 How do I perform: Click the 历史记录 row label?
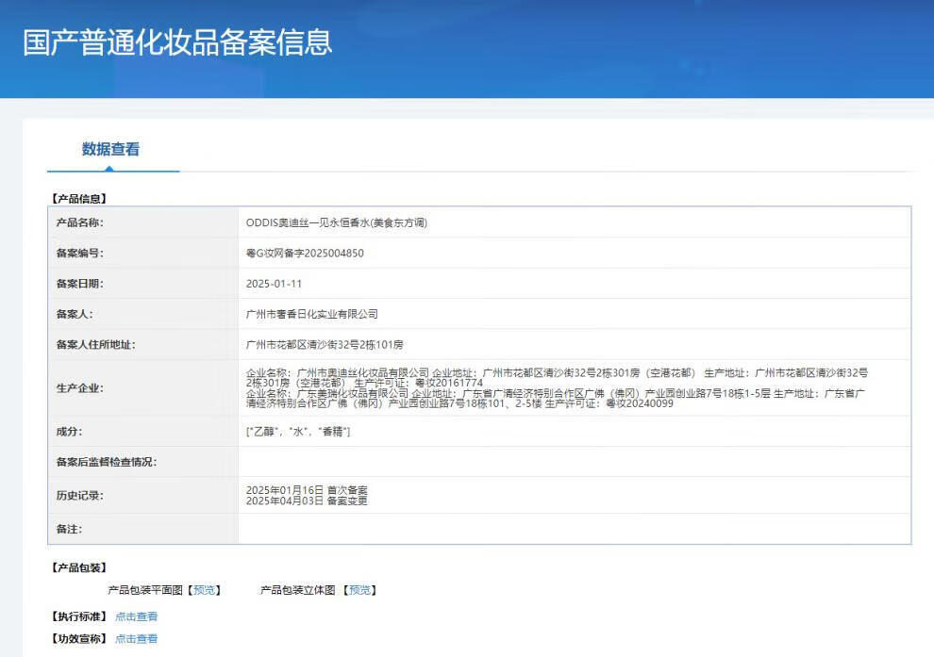point(80,496)
